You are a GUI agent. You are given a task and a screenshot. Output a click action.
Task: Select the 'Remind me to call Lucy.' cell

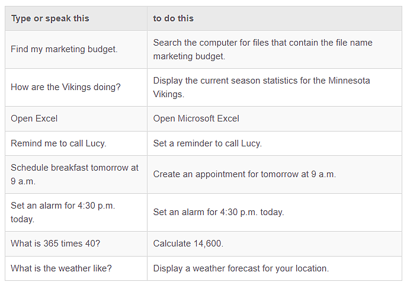[76, 143]
